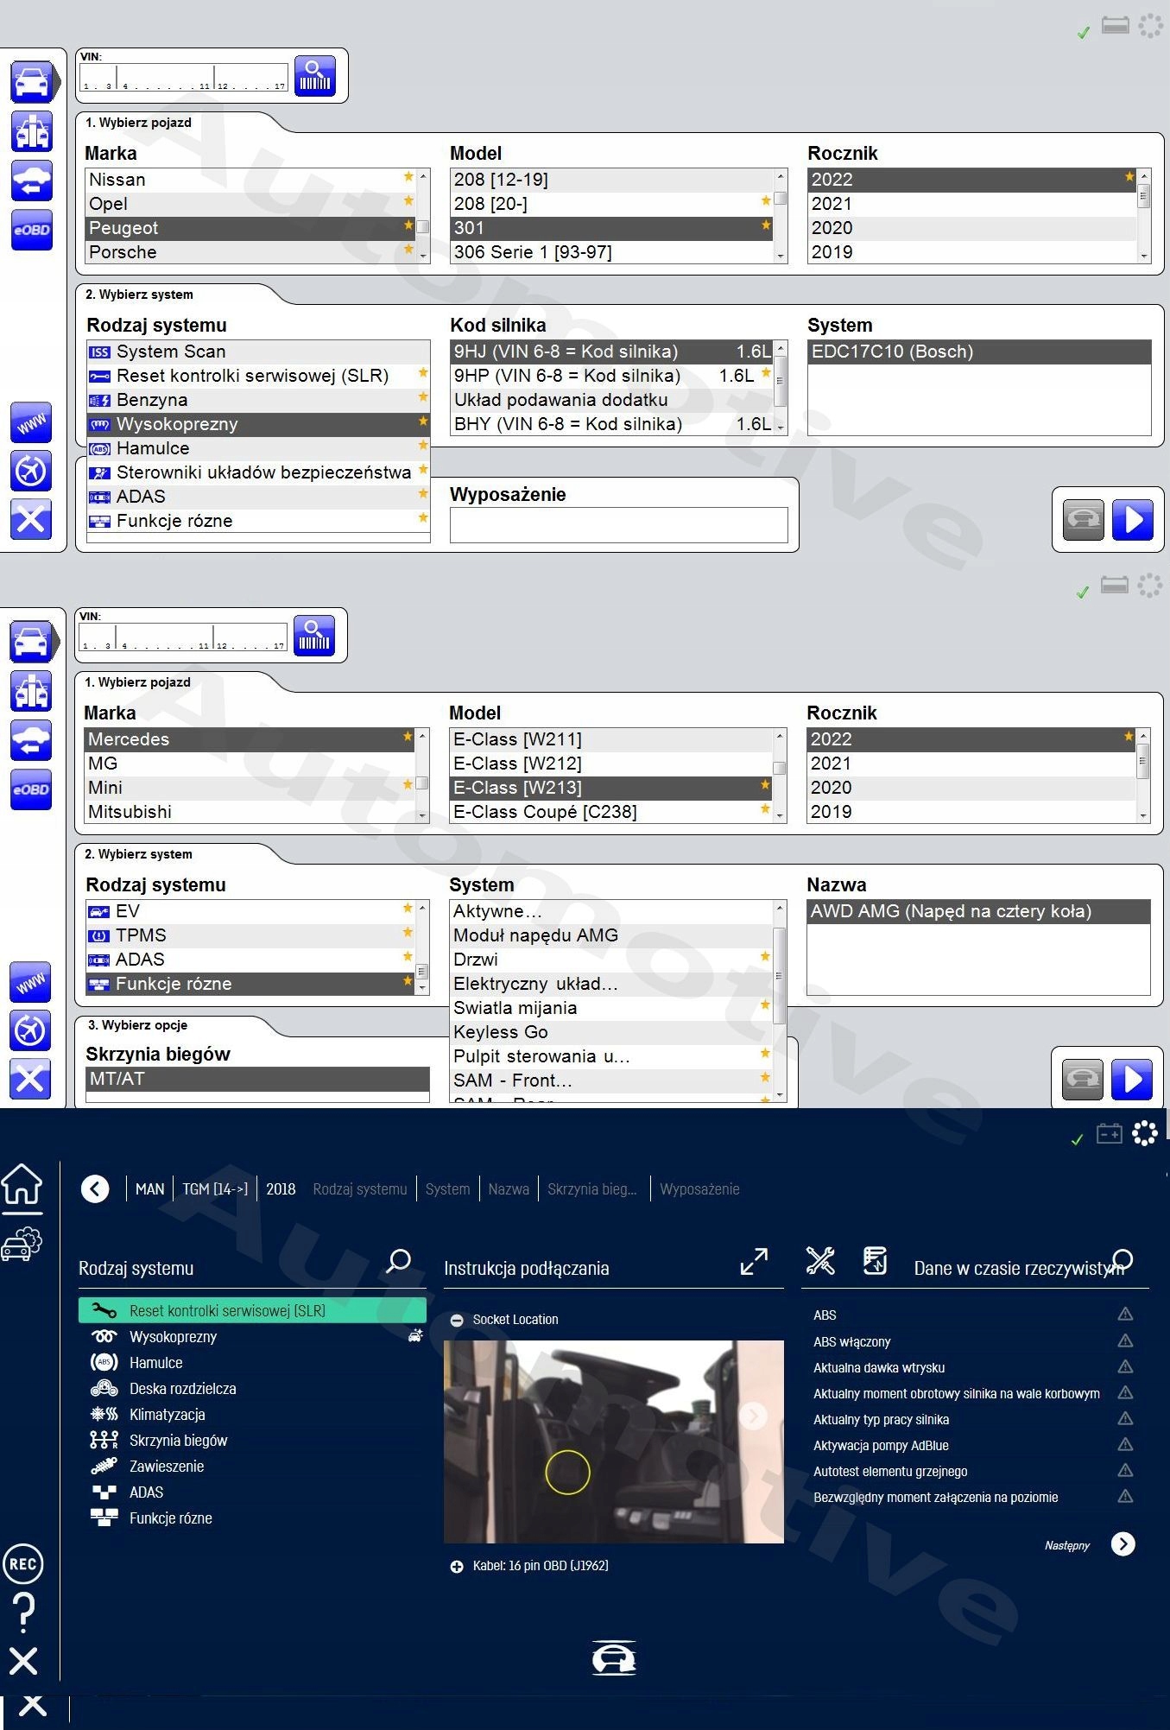
Task: Click the gray car-phone button in Peugeot screen
Action: tap(1084, 520)
